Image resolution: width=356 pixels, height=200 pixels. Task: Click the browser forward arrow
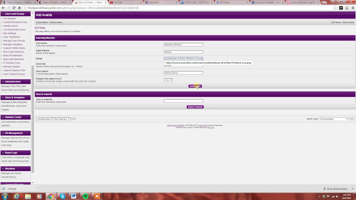(9, 8)
